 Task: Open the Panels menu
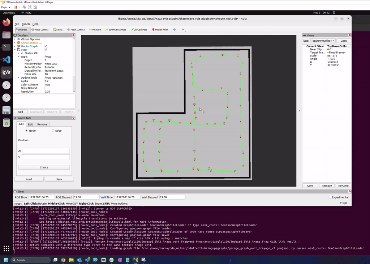pyautogui.click(x=26, y=24)
